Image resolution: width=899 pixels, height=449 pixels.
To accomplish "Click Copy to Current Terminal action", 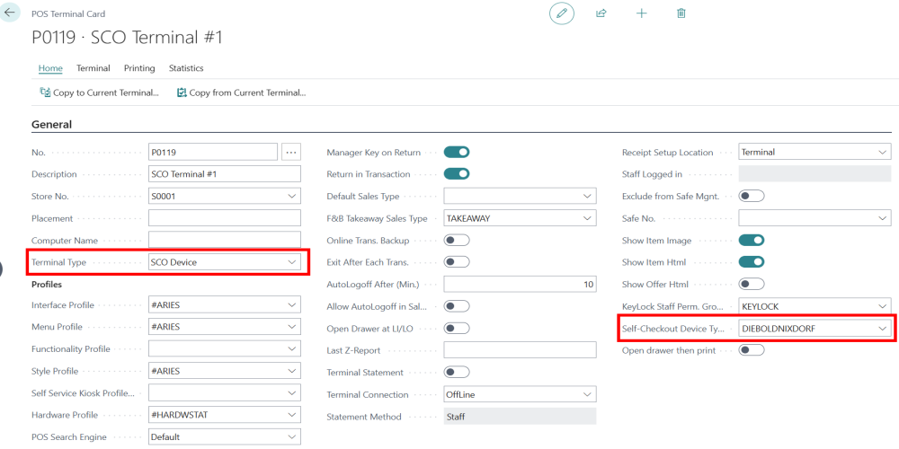I will click(x=99, y=92).
